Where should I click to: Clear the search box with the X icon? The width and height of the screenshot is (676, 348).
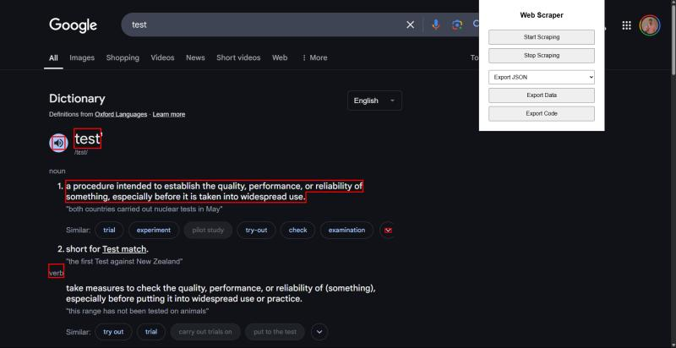(x=411, y=24)
